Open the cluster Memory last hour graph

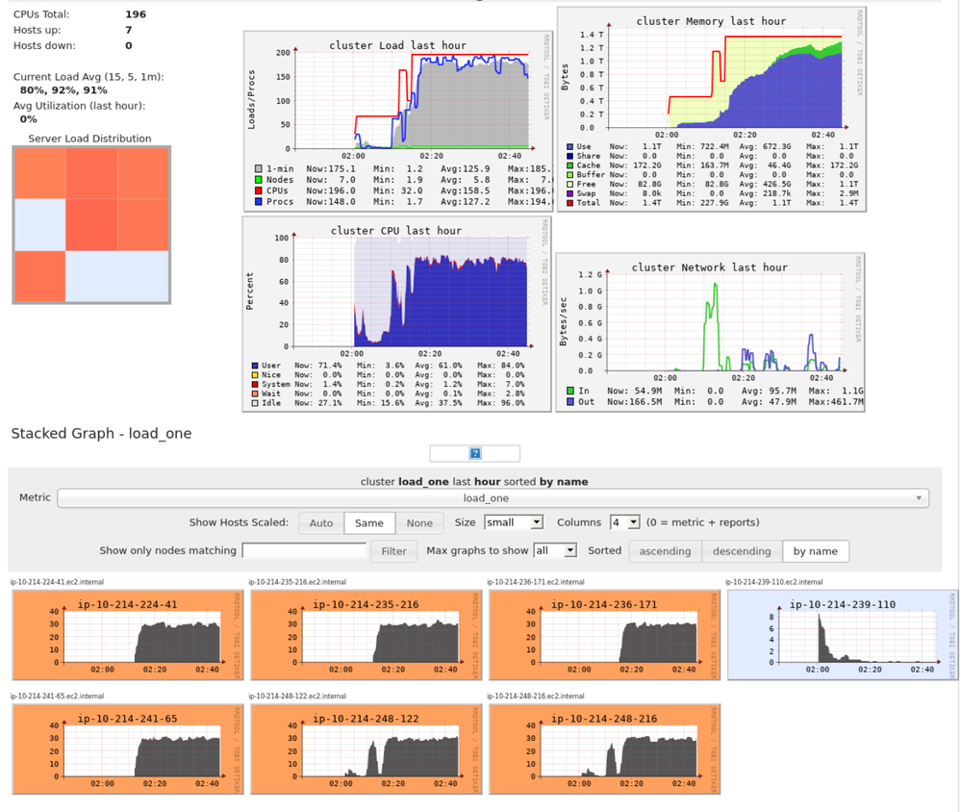coord(711,109)
